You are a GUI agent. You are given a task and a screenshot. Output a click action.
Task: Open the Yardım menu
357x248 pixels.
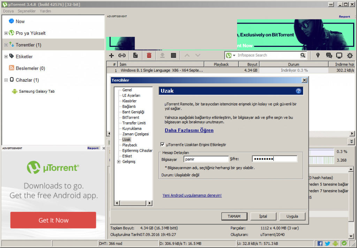pyautogui.click(x=45, y=11)
